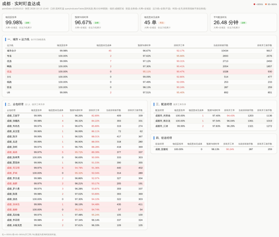Click the value 417
Screen dimensions: 279x237
[x=119, y=137]
